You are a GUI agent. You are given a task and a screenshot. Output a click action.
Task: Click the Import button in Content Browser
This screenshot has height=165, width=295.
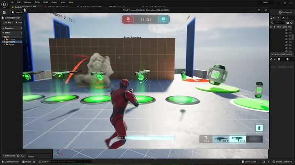tap(19, 22)
